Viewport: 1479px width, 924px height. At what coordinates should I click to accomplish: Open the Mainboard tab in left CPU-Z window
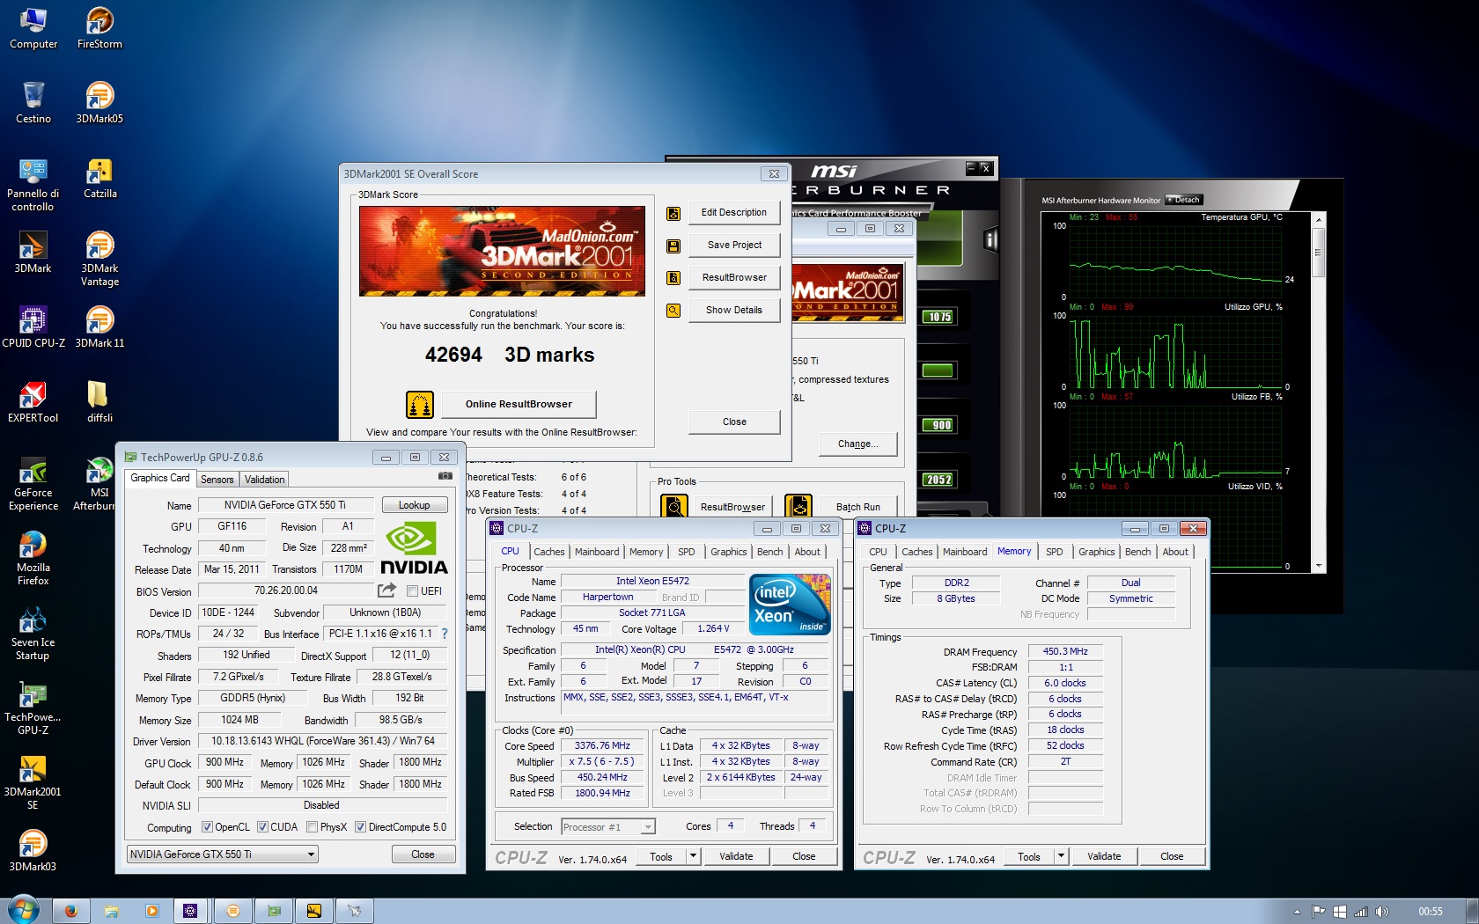(597, 552)
